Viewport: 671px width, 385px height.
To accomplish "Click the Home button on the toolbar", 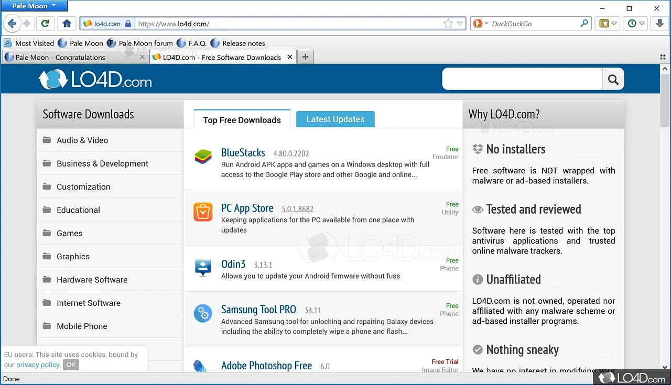I will [67, 24].
